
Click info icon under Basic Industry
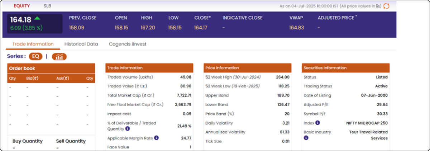coord(306,138)
